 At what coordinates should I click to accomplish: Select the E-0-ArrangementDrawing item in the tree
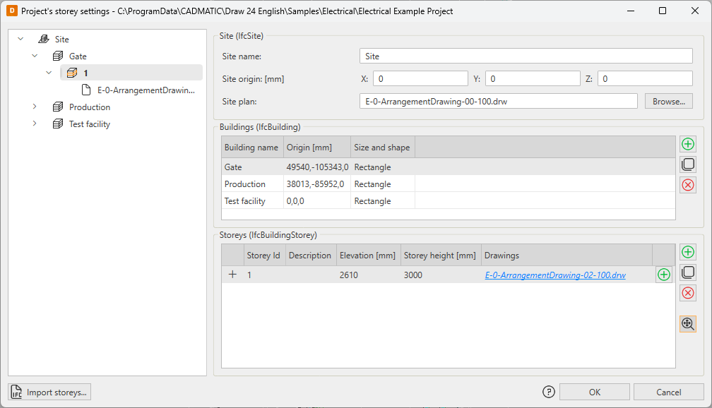coord(146,90)
